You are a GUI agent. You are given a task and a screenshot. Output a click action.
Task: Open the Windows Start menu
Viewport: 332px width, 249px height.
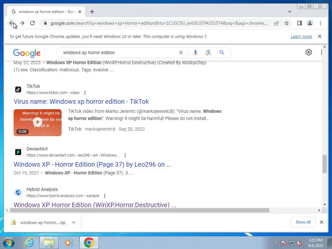click(8, 243)
